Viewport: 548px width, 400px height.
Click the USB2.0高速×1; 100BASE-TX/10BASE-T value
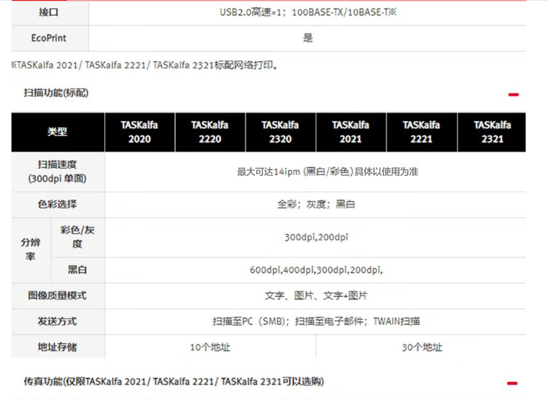point(308,12)
